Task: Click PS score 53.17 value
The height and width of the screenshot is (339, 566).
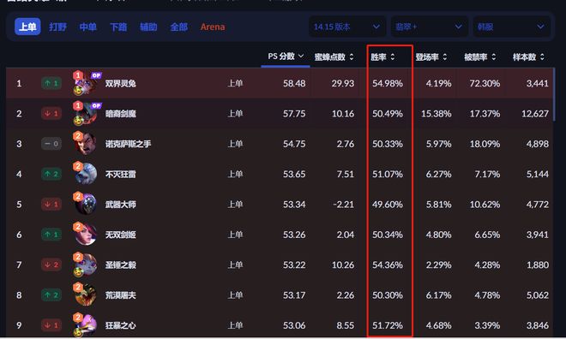Action: (294, 295)
